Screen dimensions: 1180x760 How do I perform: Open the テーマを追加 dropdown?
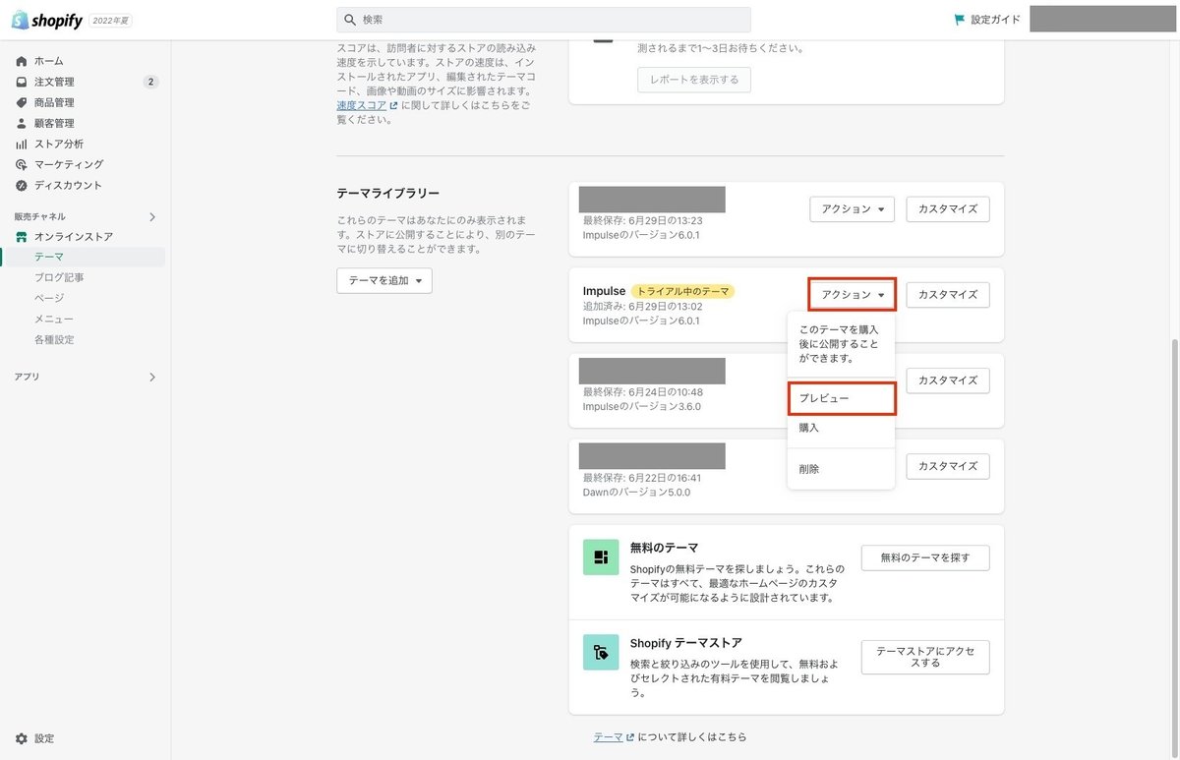coord(384,280)
